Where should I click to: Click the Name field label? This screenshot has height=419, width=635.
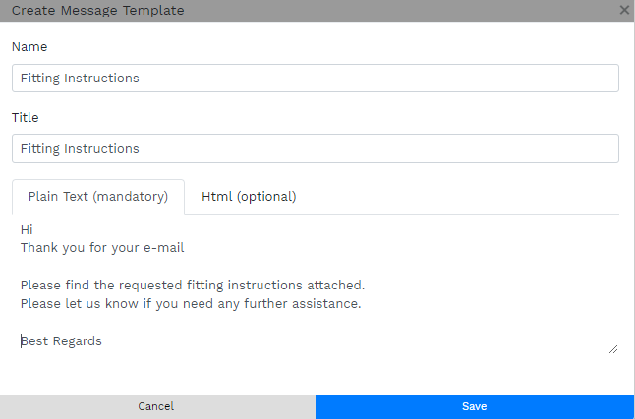tap(29, 46)
